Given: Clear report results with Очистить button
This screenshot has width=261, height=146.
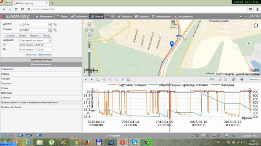Looking at the screenshot, I should pyautogui.click(x=253, y=79).
